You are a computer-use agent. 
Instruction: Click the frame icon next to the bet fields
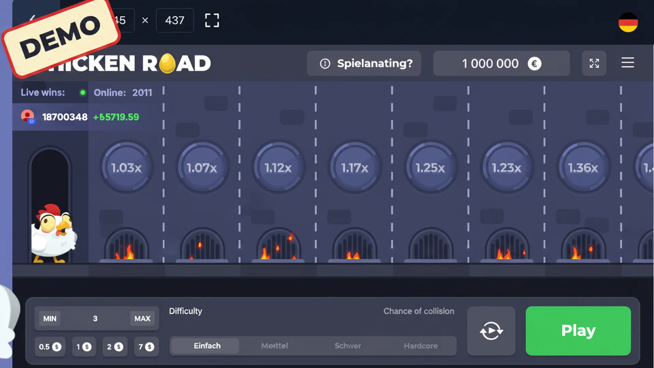click(x=212, y=20)
